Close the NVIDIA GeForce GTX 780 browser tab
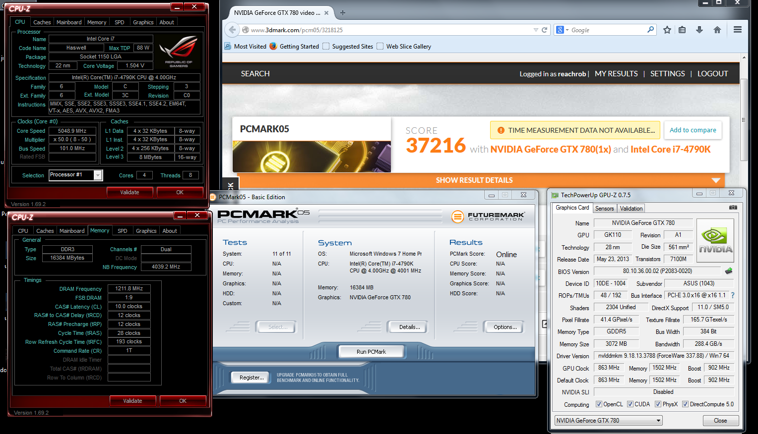 (326, 13)
